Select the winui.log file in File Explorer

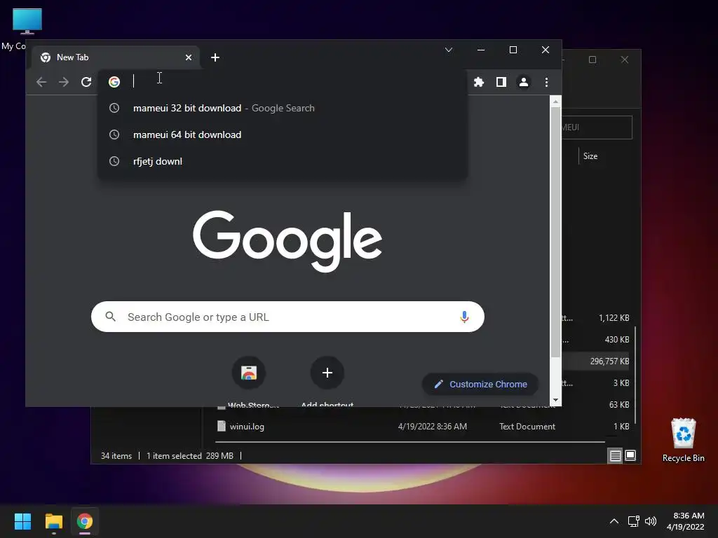(248, 427)
